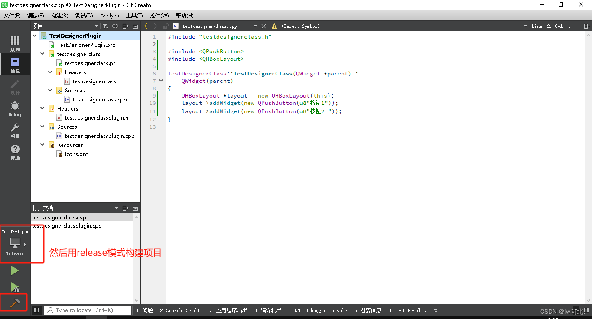This screenshot has width=592, height=319.
Task: Split the Open Documents pane
Action: pos(125,208)
